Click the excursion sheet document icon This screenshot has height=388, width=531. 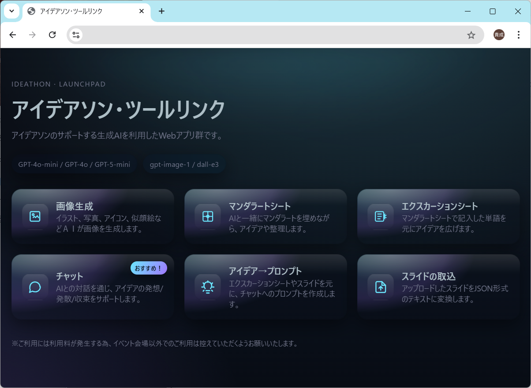point(381,216)
